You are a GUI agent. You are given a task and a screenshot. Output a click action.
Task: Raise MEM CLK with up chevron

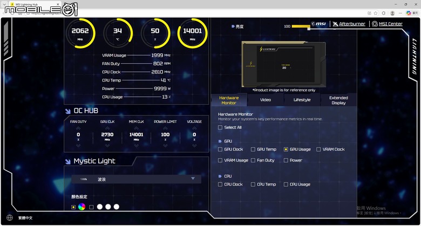[x=136, y=128]
